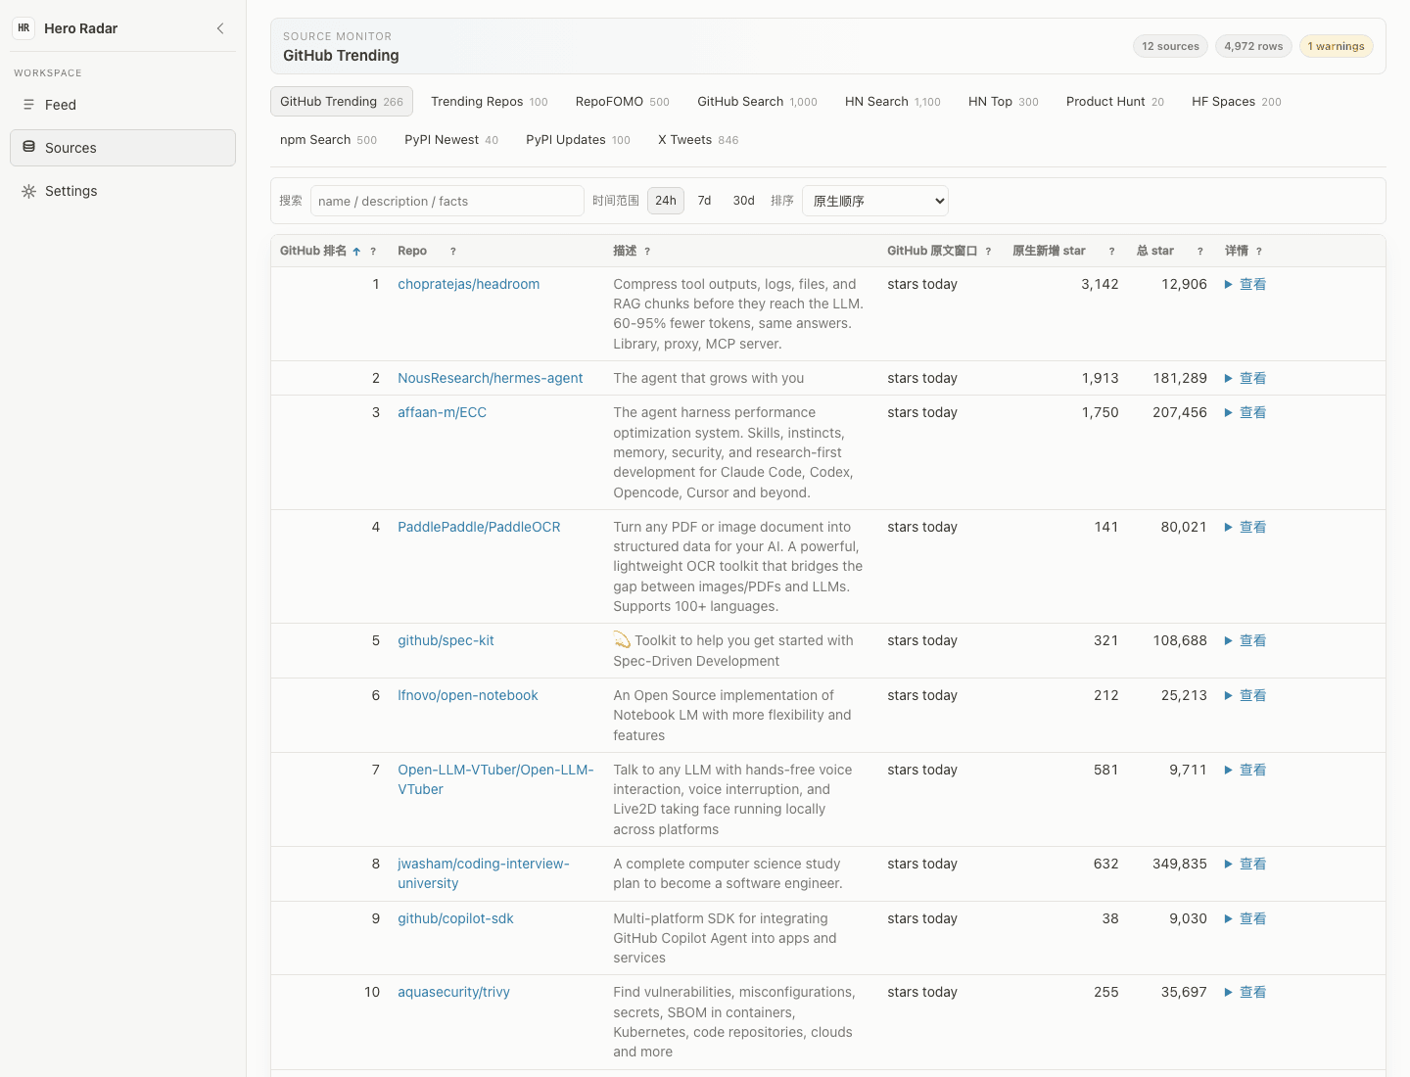Show help for 原生新增 star header
This screenshot has height=1077, width=1410.
point(1111,252)
